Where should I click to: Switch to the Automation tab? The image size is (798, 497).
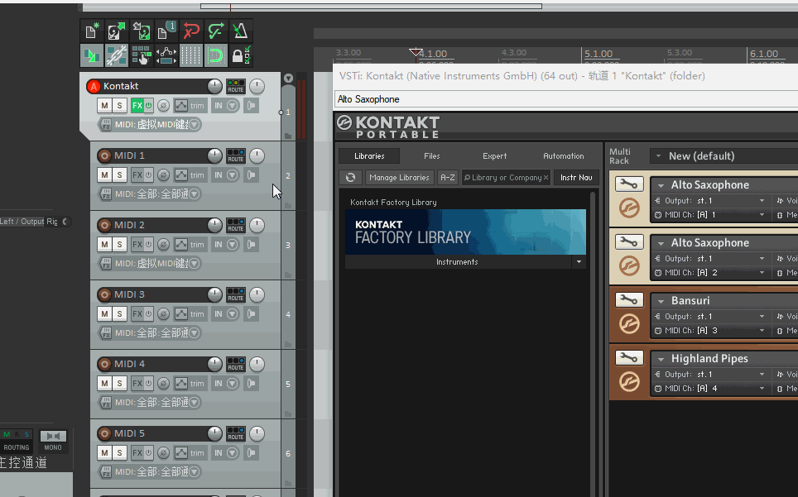[564, 156]
